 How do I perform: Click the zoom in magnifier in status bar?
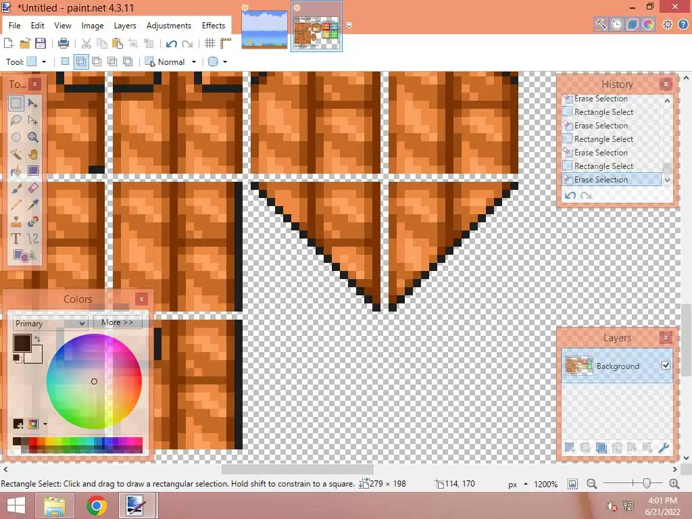click(674, 484)
